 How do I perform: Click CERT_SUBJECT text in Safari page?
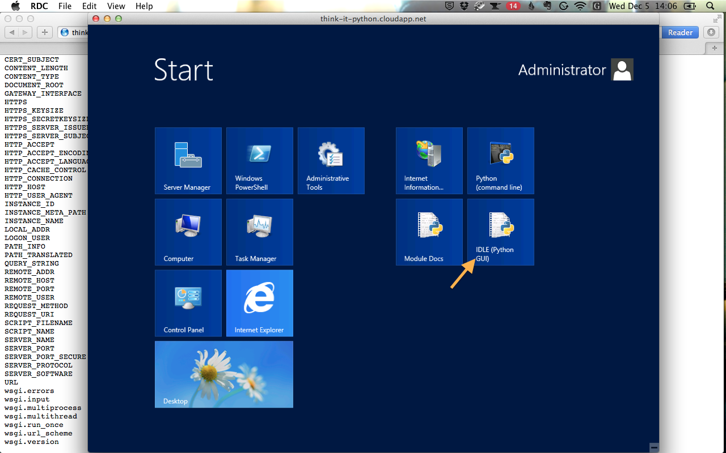[32, 59]
